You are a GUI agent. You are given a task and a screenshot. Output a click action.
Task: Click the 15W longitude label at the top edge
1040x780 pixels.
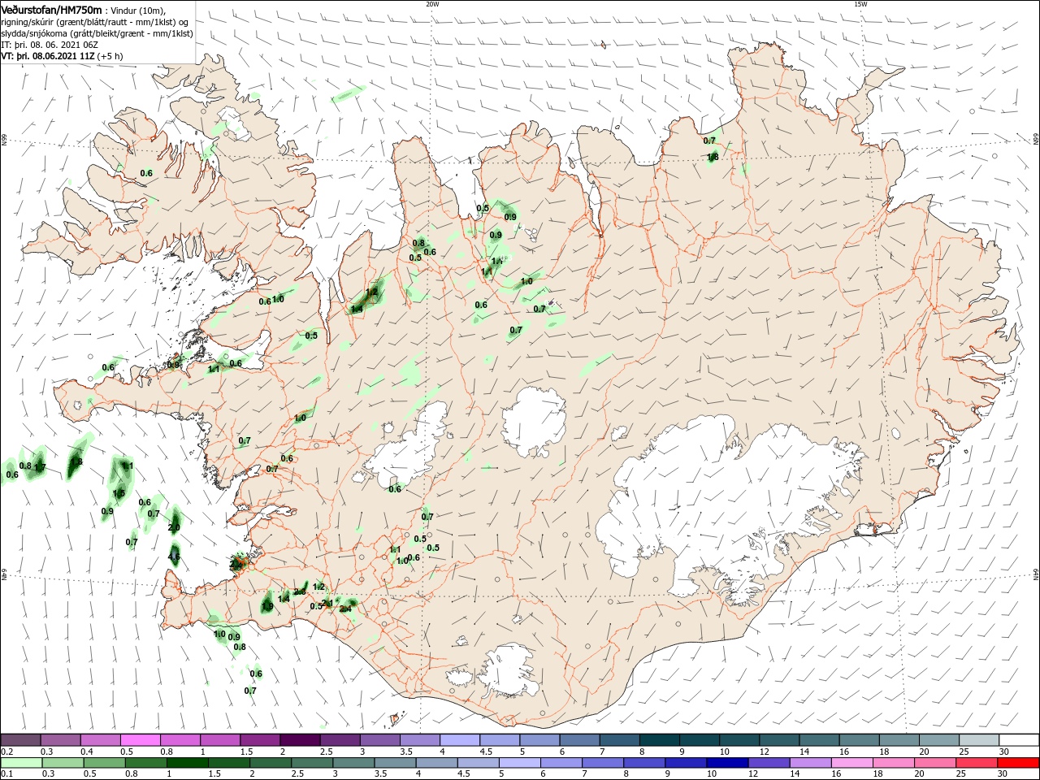click(x=860, y=4)
